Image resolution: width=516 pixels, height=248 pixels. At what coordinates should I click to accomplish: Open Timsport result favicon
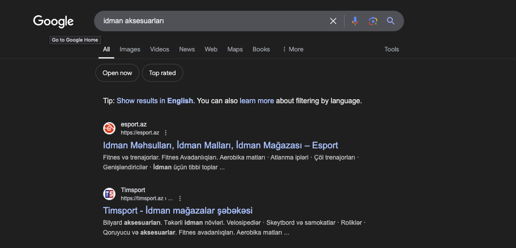(109, 194)
